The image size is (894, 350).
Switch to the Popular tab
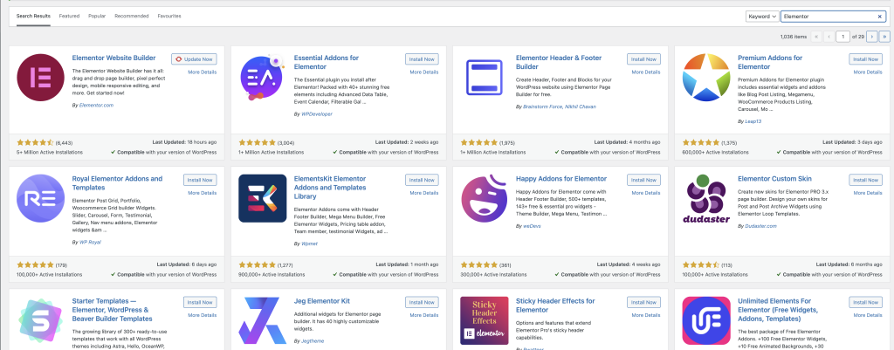coord(97,16)
